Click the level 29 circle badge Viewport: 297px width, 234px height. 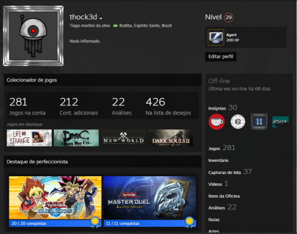coord(229,17)
